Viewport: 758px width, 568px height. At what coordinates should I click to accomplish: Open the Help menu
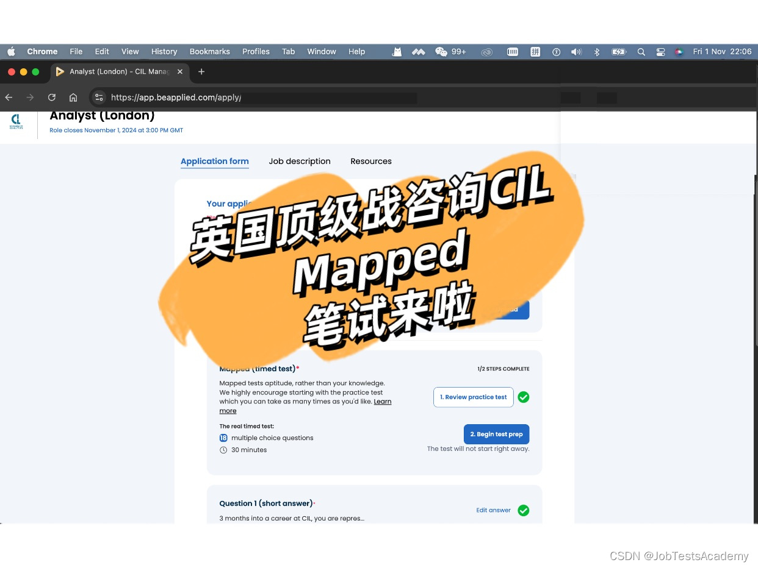(x=357, y=52)
